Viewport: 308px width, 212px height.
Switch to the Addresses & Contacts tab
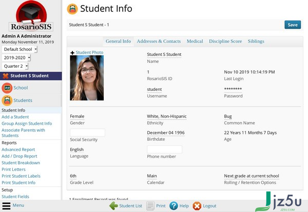coord(159,41)
